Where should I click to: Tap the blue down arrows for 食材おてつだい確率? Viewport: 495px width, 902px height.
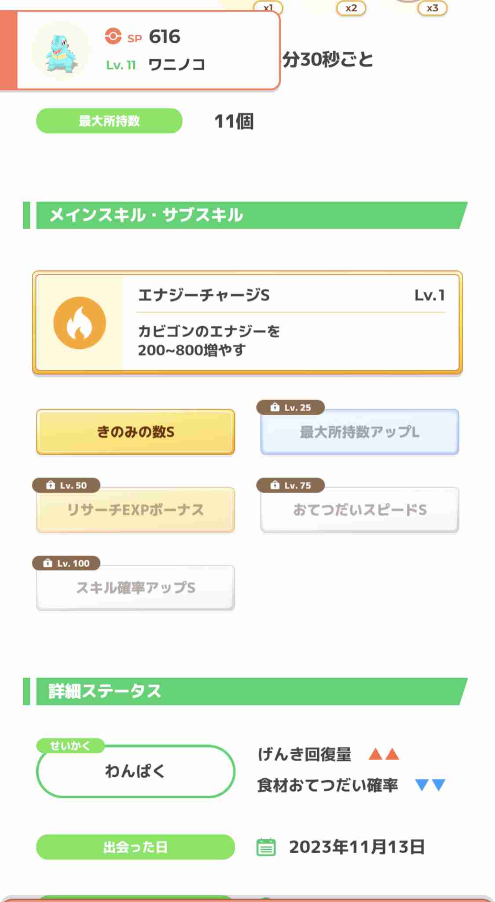tap(430, 785)
